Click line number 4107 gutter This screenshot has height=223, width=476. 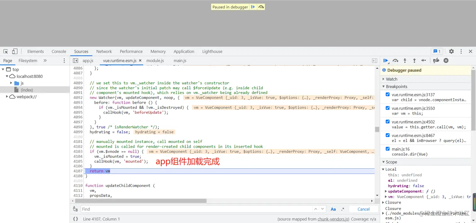(x=78, y=171)
